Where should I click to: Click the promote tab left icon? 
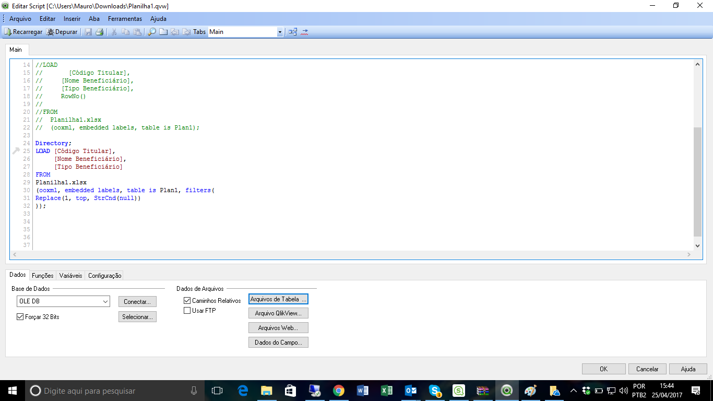click(x=175, y=32)
